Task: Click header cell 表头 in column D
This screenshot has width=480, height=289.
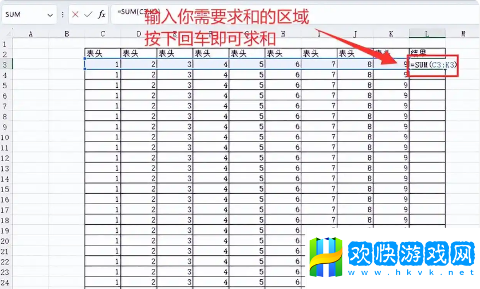Action: coord(139,54)
